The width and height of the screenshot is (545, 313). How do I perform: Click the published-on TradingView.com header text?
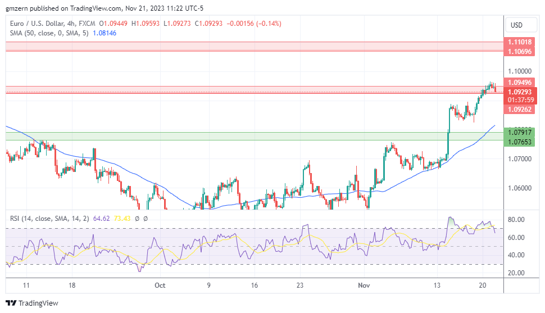point(105,8)
